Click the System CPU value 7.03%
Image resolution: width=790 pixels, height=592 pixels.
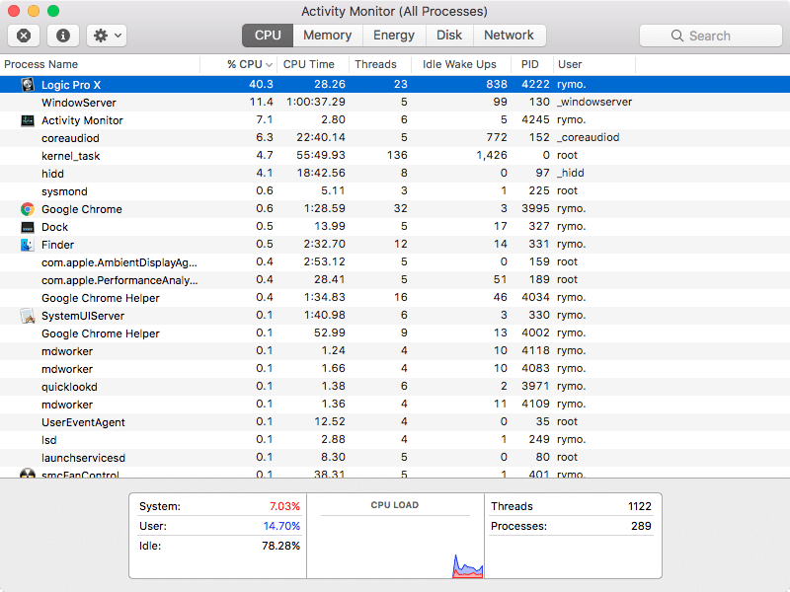tap(284, 506)
